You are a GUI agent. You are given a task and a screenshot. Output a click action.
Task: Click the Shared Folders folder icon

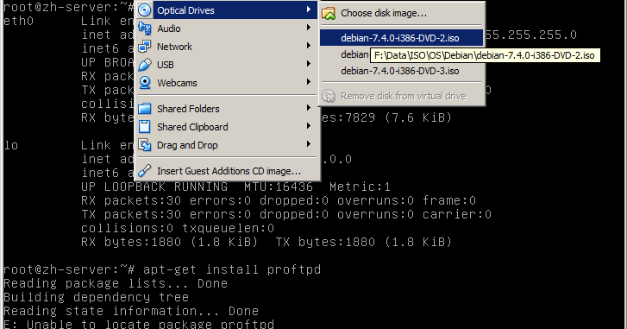(144, 109)
